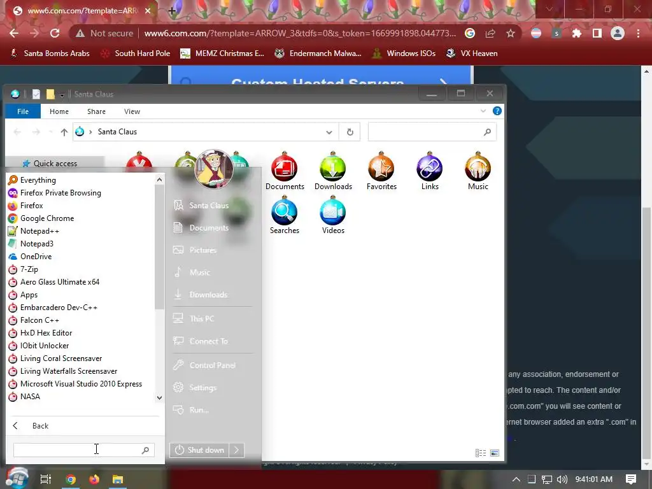652x489 pixels.
Task: Open Explorer help icon
Action: point(497,111)
